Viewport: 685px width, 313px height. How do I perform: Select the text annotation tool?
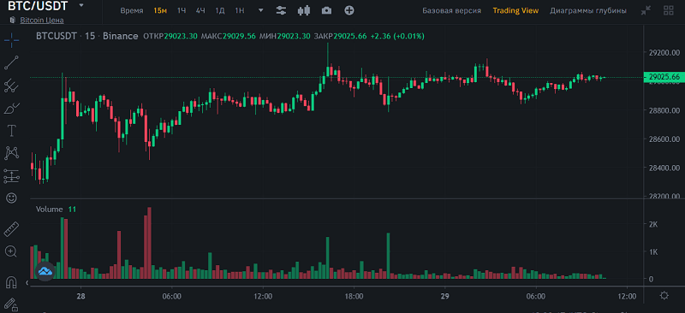[11, 130]
